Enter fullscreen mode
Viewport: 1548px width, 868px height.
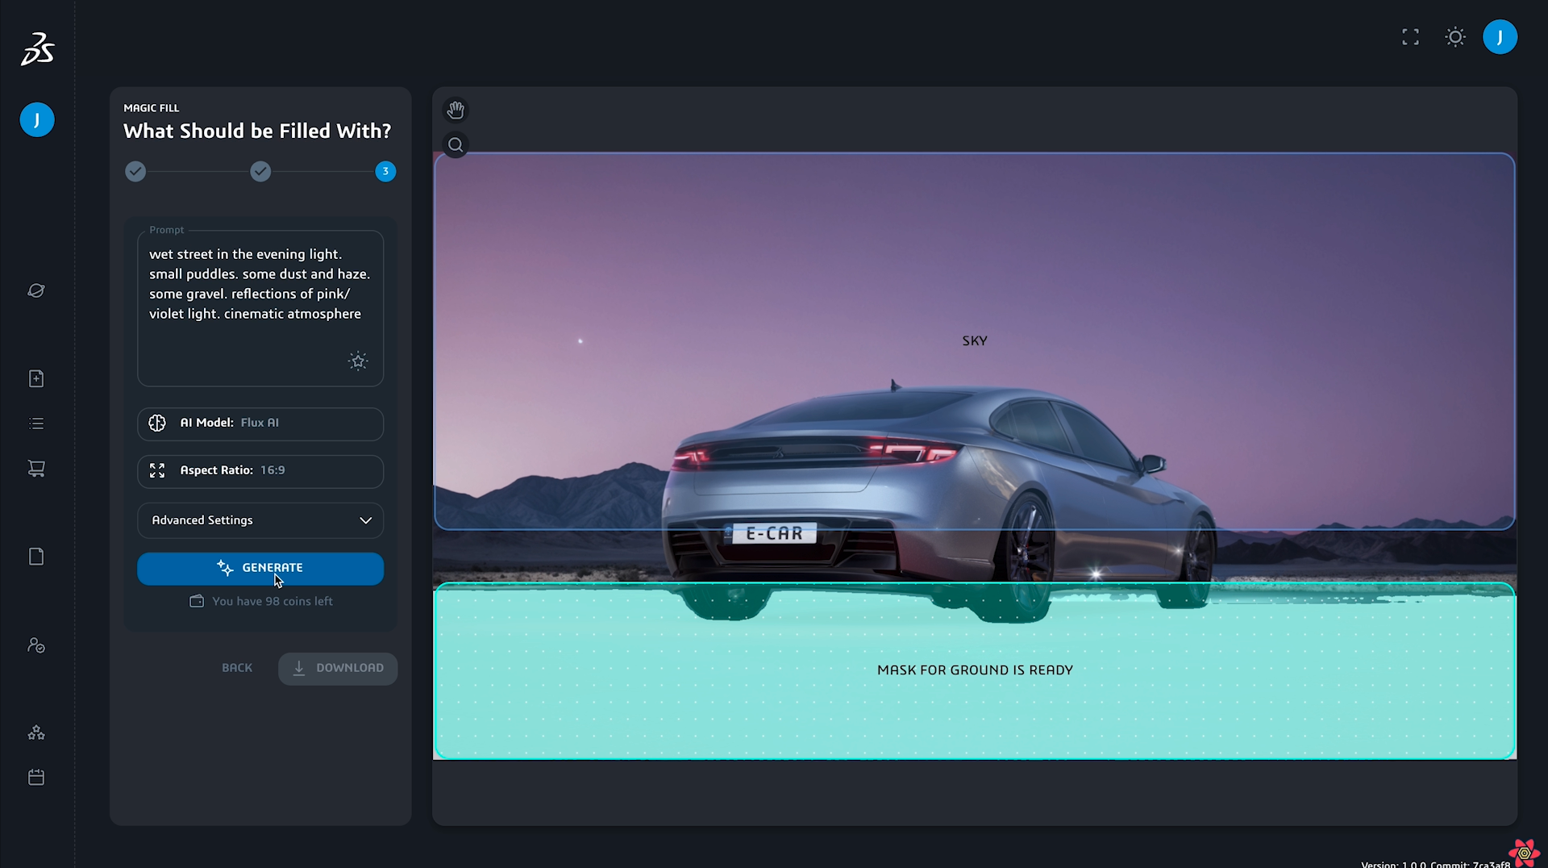point(1410,37)
